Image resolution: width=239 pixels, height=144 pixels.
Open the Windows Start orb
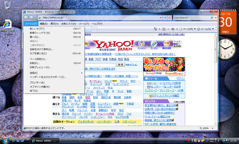(x=5, y=140)
